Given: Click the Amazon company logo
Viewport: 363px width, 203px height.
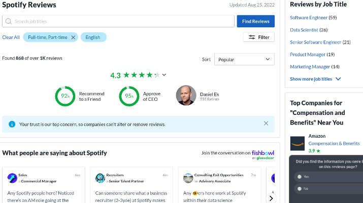Looking at the screenshot, I should (298, 143).
